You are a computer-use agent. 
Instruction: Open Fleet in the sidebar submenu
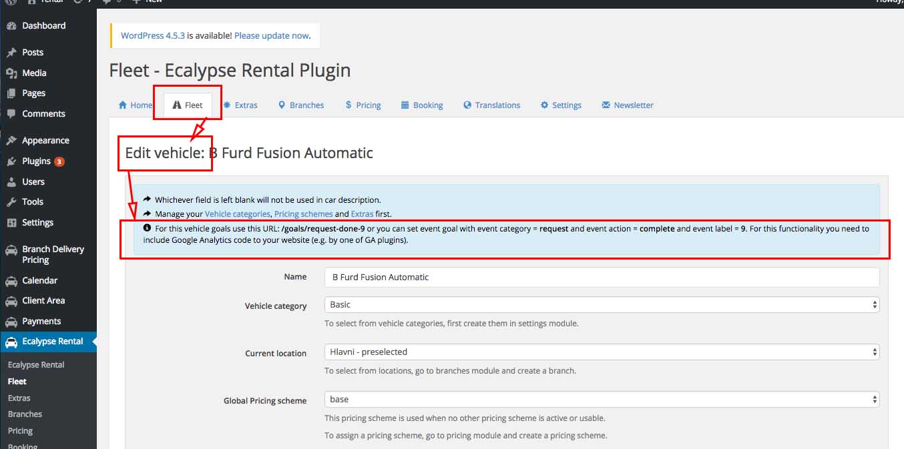click(x=17, y=382)
